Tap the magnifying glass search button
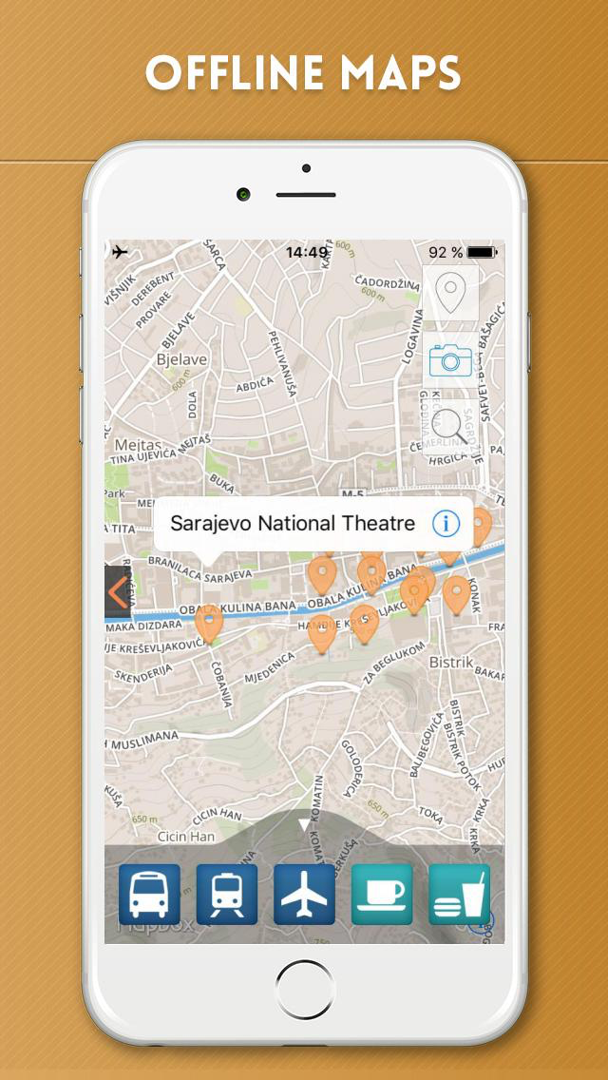The image size is (608, 1080). coord(450,427)
